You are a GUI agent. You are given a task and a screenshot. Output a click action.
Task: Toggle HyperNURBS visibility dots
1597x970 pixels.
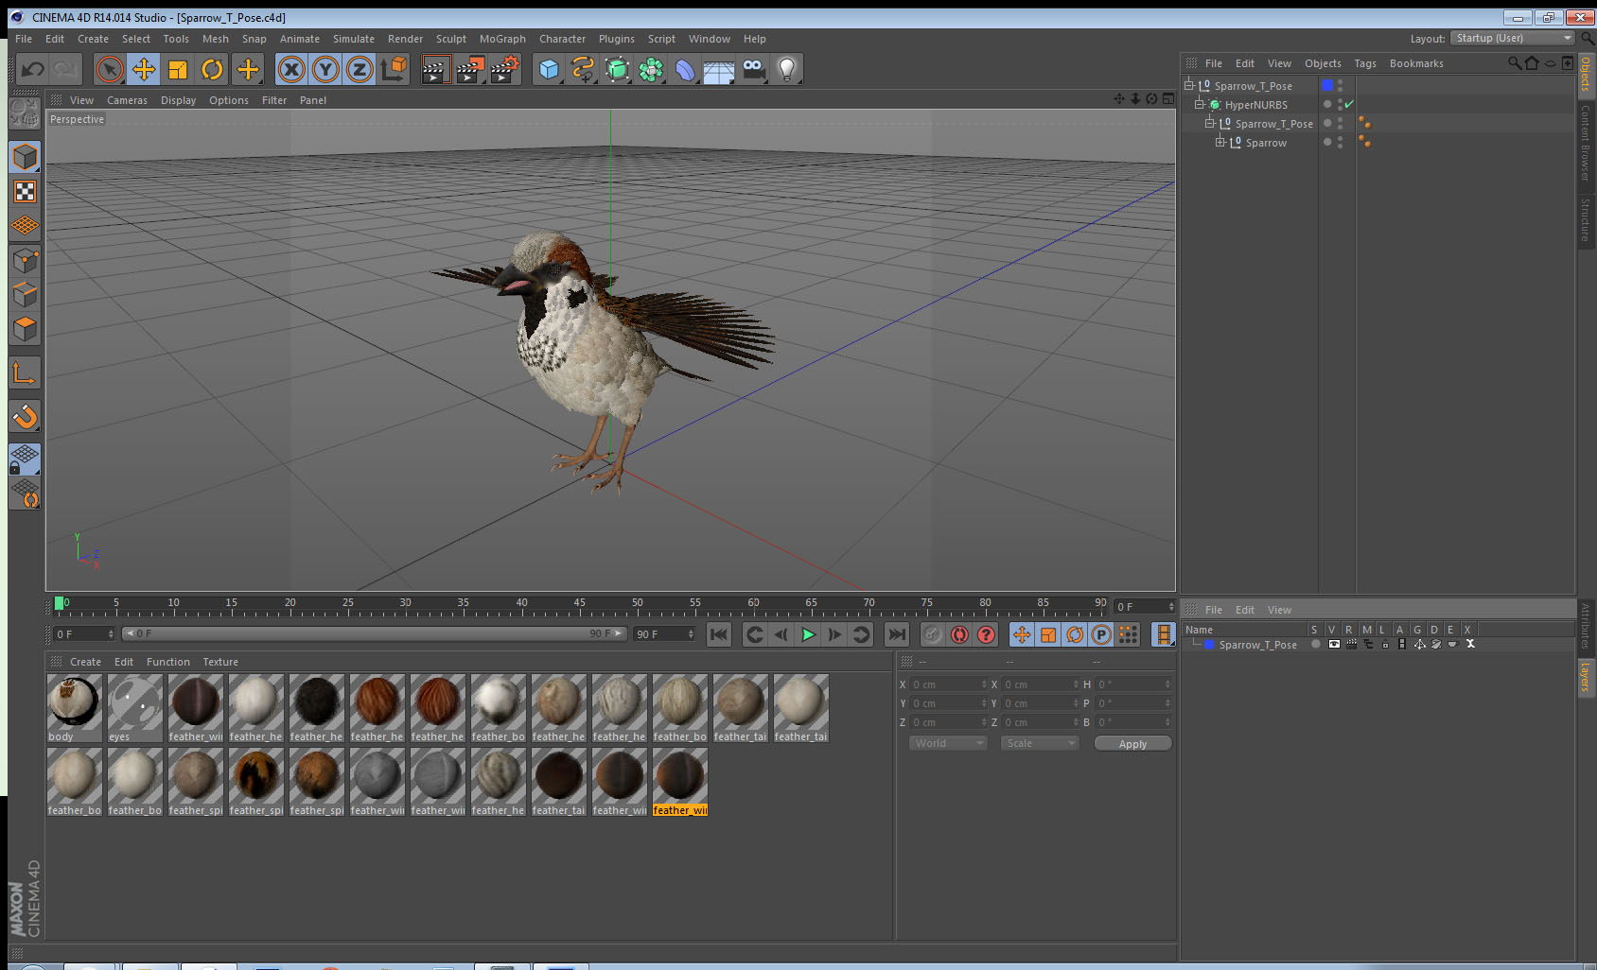tap(1340, 104)
